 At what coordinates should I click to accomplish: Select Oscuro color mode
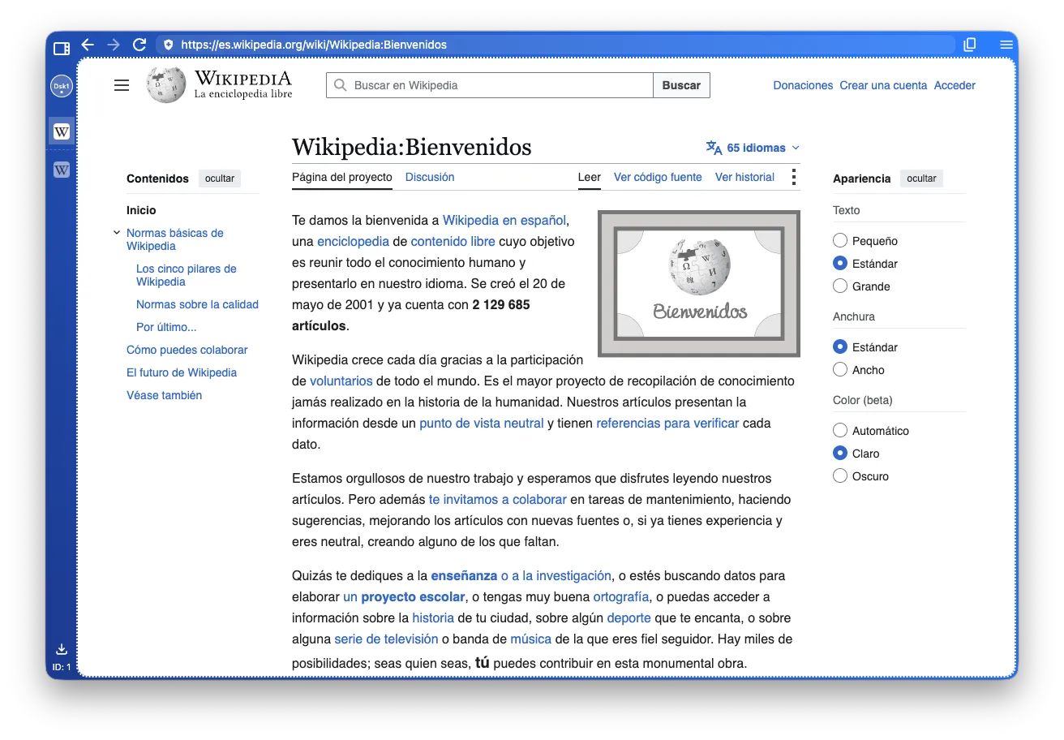point(840,476)
